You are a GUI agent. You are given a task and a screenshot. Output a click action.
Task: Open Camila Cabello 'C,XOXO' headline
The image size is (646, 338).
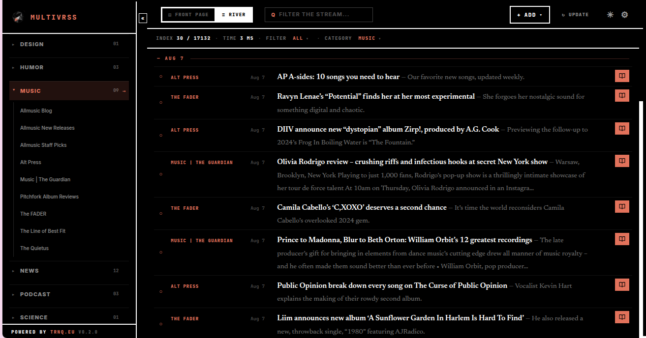pyautogui.click(x=362, y=207)
